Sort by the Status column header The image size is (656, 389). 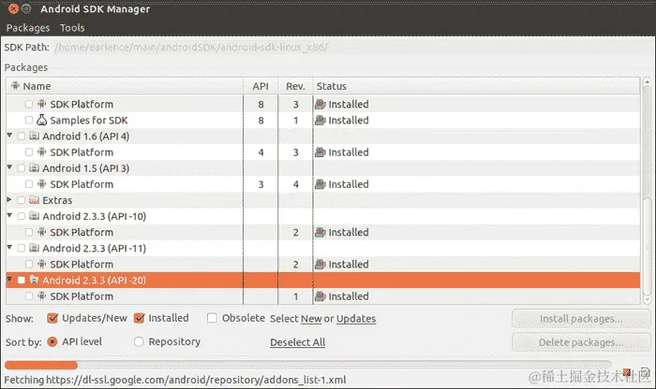pos(476,86)
